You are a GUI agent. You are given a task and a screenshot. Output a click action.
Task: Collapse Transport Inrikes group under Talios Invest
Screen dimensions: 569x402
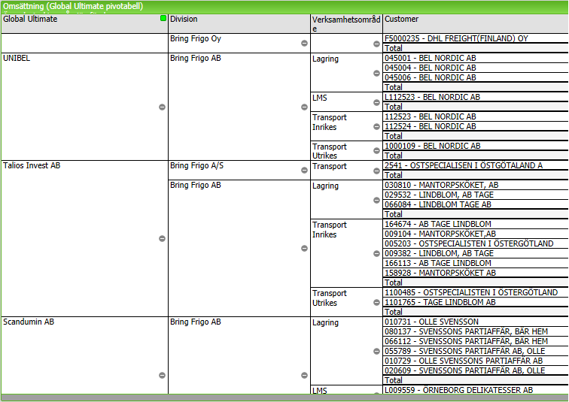(x=376, y=254)
